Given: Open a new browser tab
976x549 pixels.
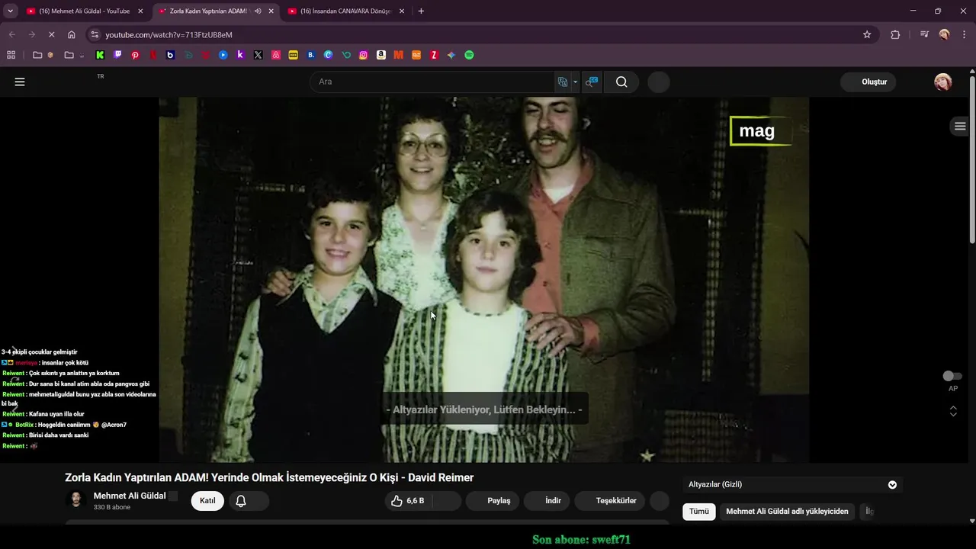Looking at the screenshot, I should 421,11.
